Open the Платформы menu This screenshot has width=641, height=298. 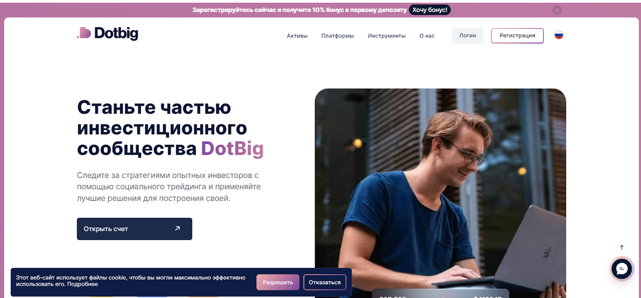338,36
